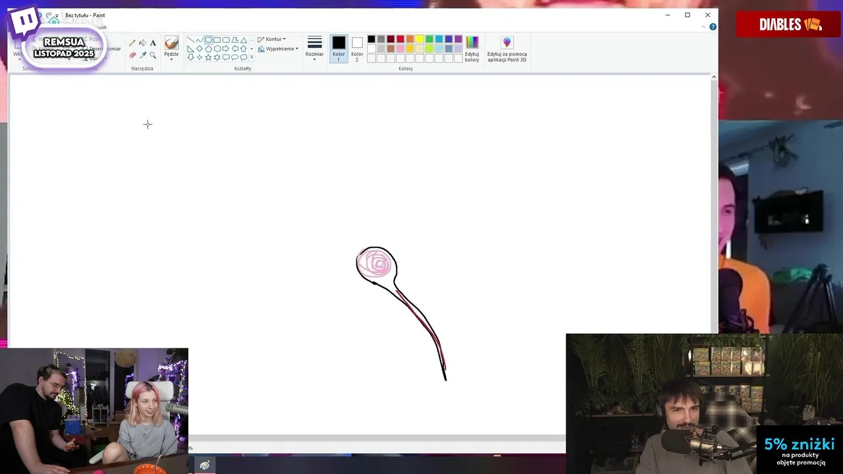Select the Fill with color bucket tool
This screenshot has height=474, width=843.
click(143, 43)
